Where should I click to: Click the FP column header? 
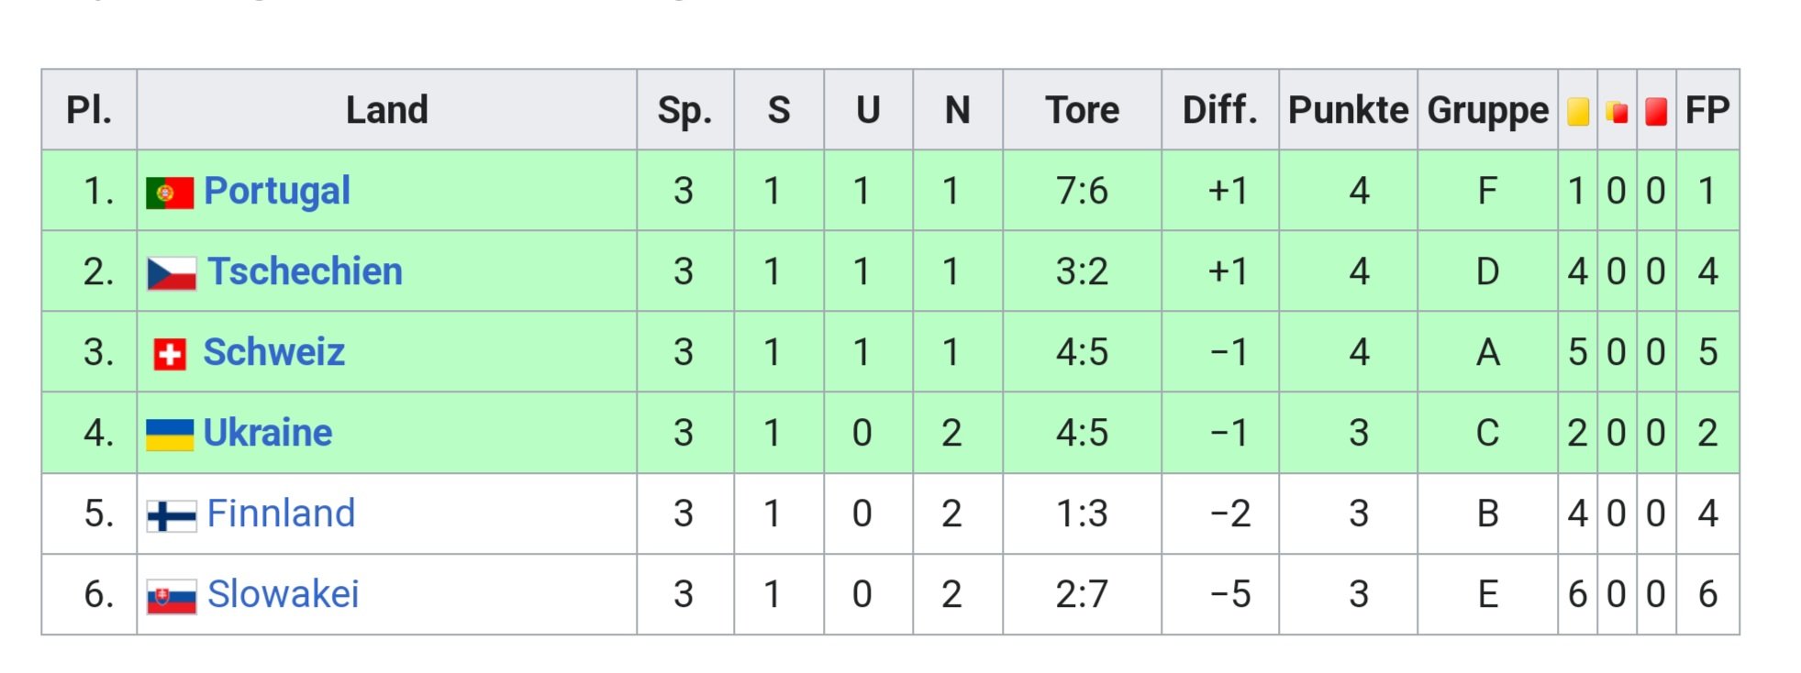[x=1707, y=110]
